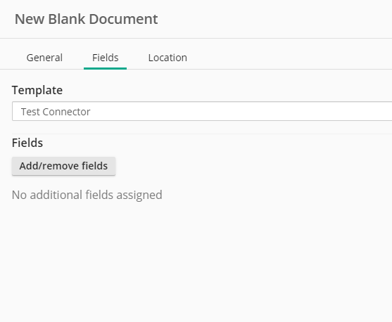Click the New Blank Document title

click(87, 19)
